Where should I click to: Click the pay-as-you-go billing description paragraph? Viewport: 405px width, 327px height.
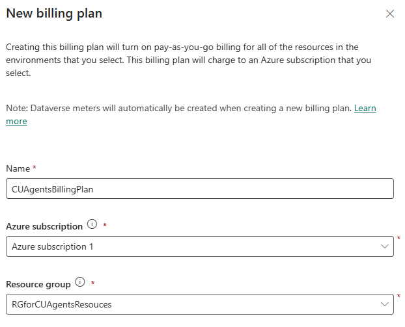coord(189,60)
